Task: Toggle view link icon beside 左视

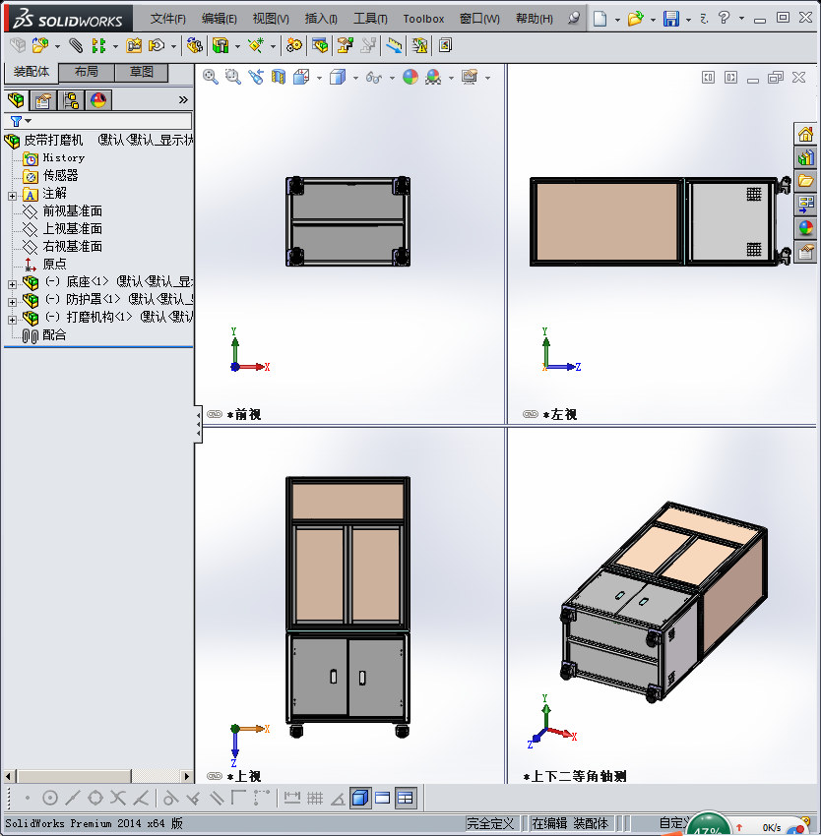Action: pos(531,414)
